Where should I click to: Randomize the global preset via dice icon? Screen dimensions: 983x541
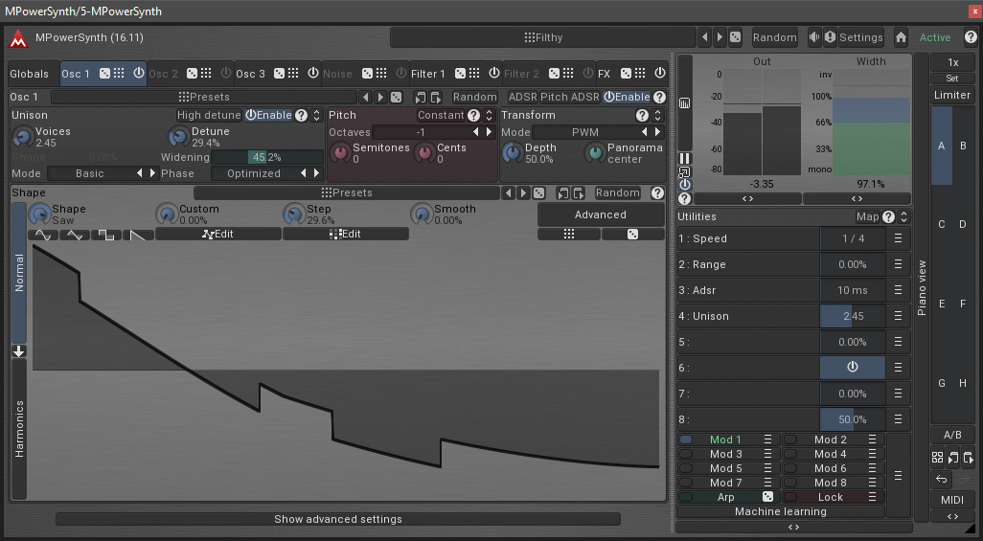coord(736,37)
